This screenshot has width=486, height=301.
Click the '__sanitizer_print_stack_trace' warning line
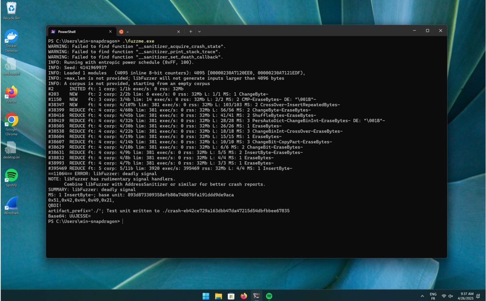coord(134,52)
